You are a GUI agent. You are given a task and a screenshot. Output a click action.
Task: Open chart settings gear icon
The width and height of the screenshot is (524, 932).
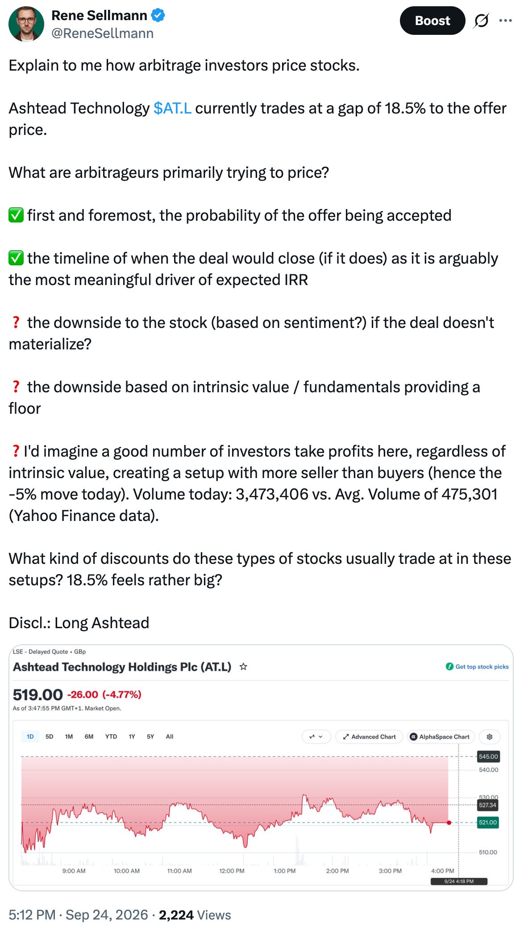pos(489,737)
